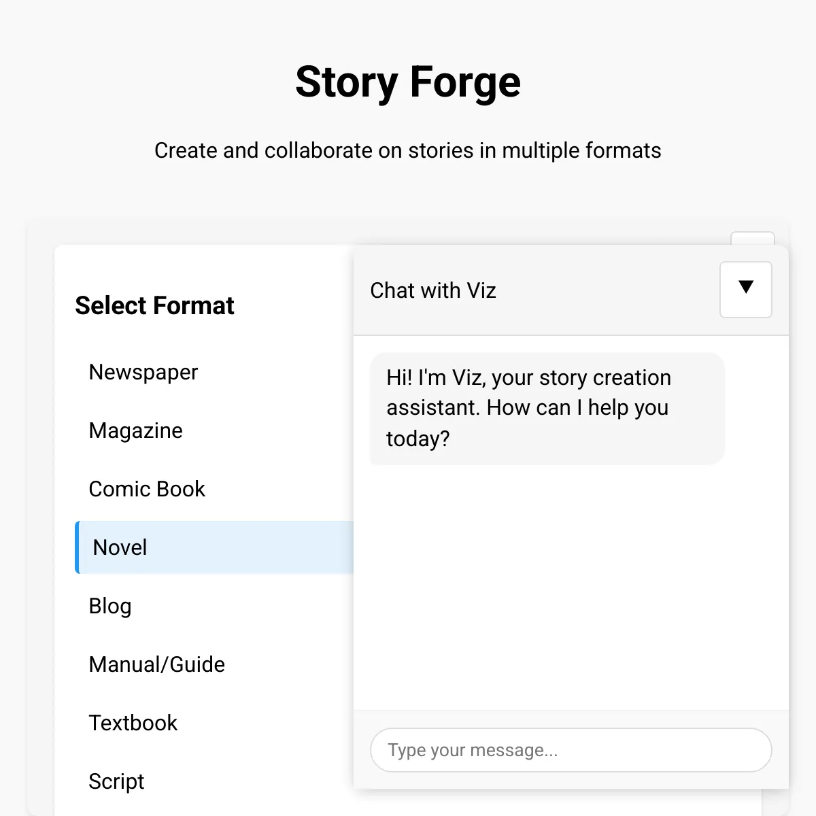Click the empty chat conversation area
The width and height of the screenshot is (816, 816).
(x=571, y=588)
